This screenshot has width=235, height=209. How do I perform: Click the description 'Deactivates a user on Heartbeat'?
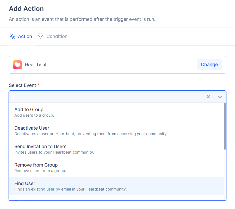[91, 134]
